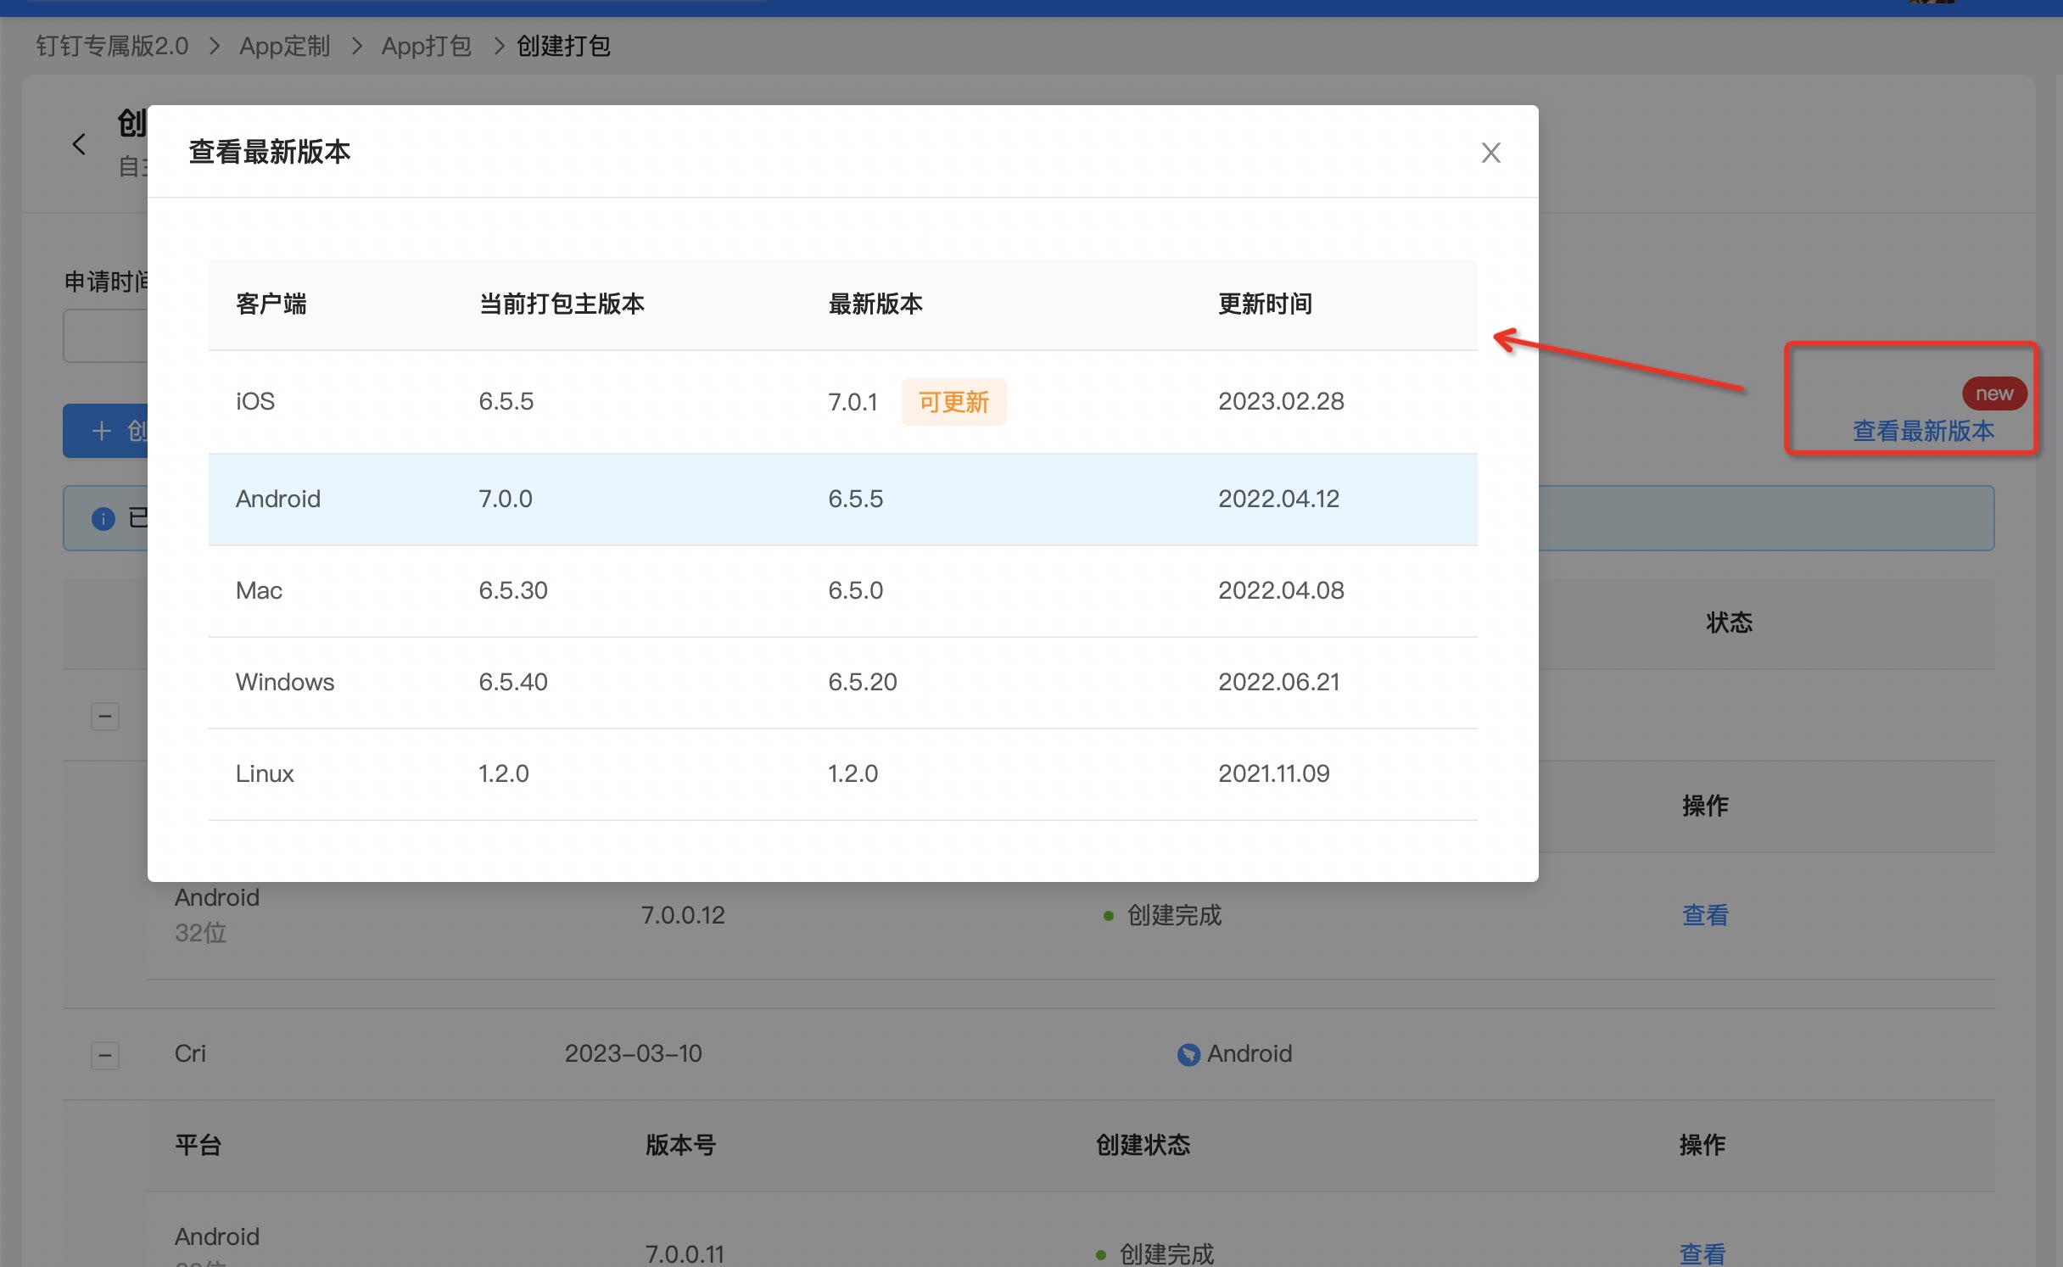Click the 2023-03-10 date in Cri row

point(634,1053)
